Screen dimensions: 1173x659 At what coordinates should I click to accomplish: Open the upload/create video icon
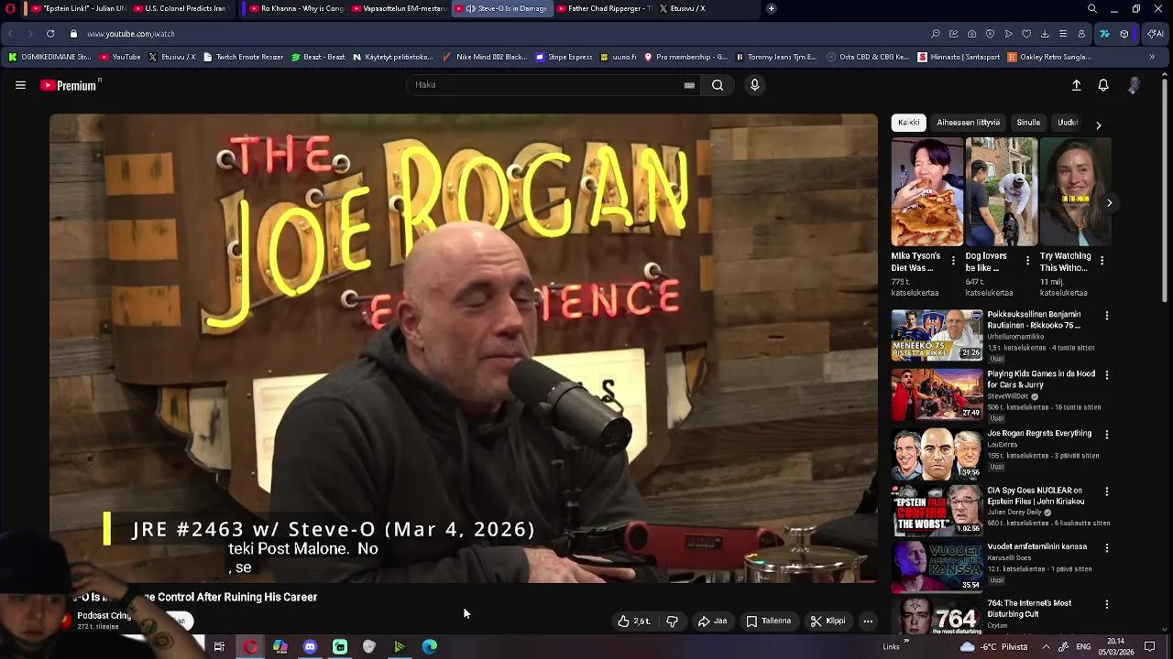1077,85
